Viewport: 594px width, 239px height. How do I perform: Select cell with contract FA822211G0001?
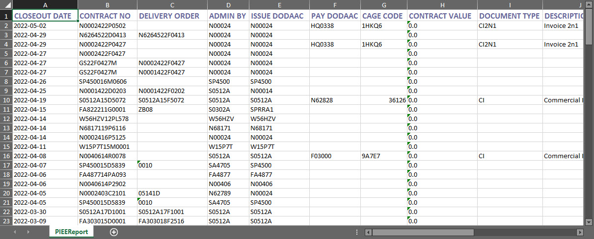(x=107, y=109)
